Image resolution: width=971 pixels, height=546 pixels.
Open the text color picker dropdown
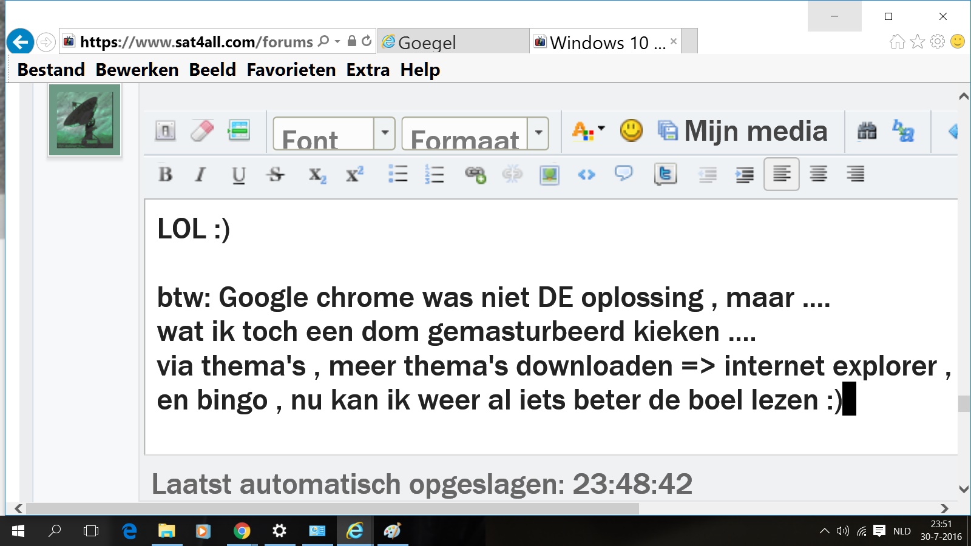(x=588, y=130)
